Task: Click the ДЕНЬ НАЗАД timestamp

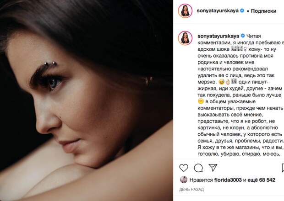Action: [x=191, y=190]
